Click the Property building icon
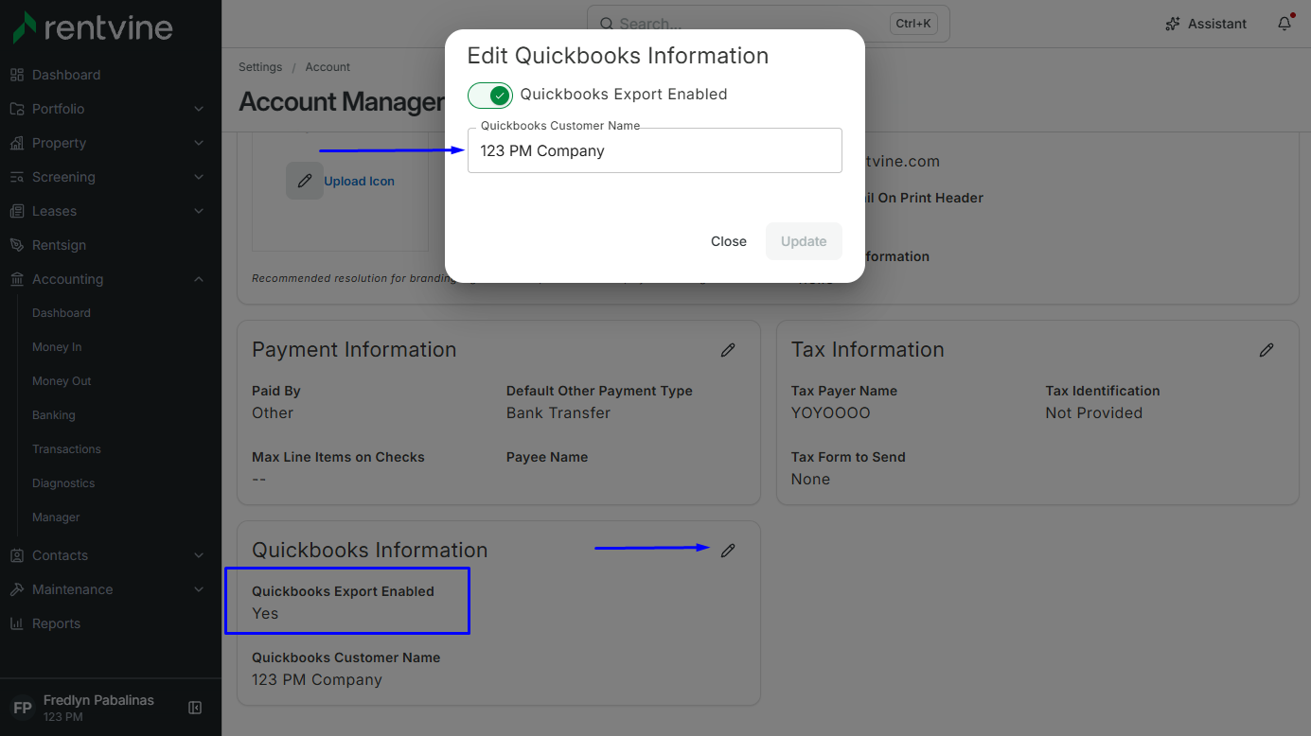This screenshot has width=1311, height=736. pyautogui.click(x=17, y=143)
